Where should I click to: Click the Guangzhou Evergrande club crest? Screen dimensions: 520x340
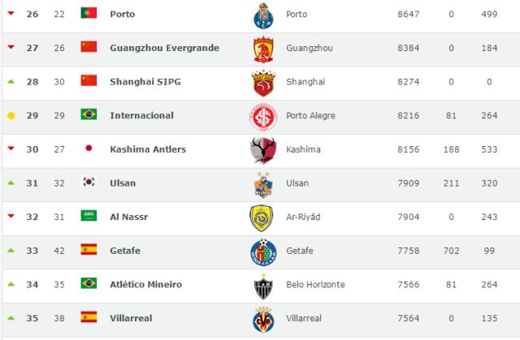pyautogui.click(x=263, y=49)
